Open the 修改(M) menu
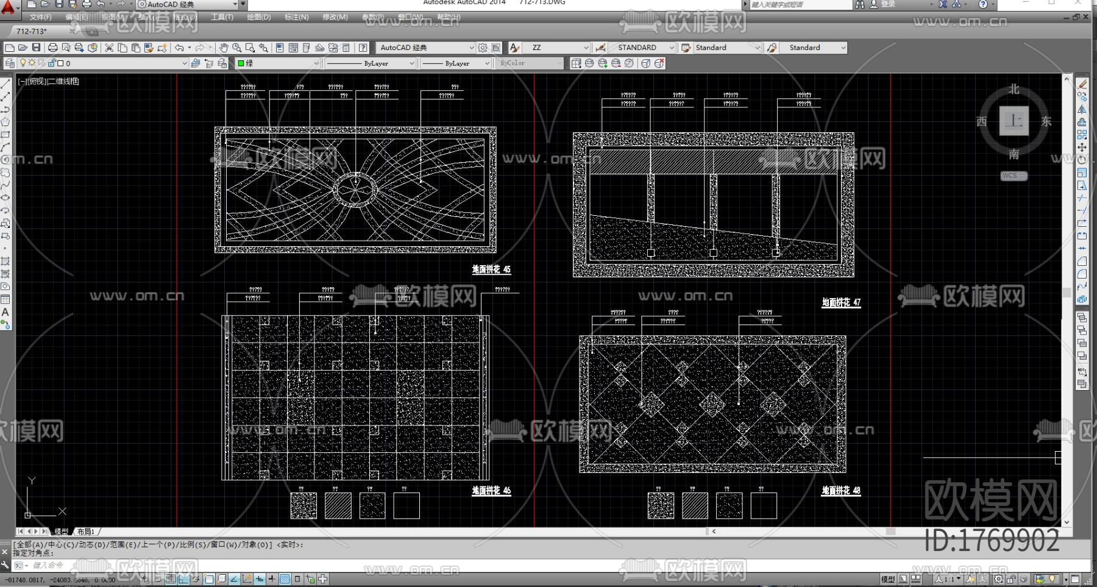The width and height of the screenshot is (1097, 587). tap(335, 17)
